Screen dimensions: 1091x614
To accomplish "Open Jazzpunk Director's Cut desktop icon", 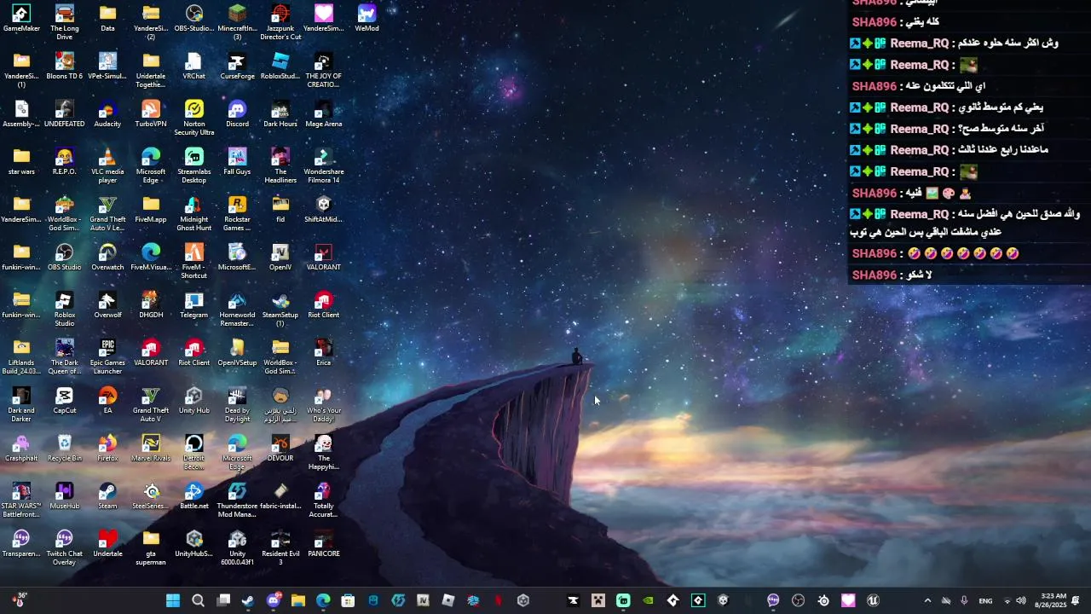I will click(280, 23).
